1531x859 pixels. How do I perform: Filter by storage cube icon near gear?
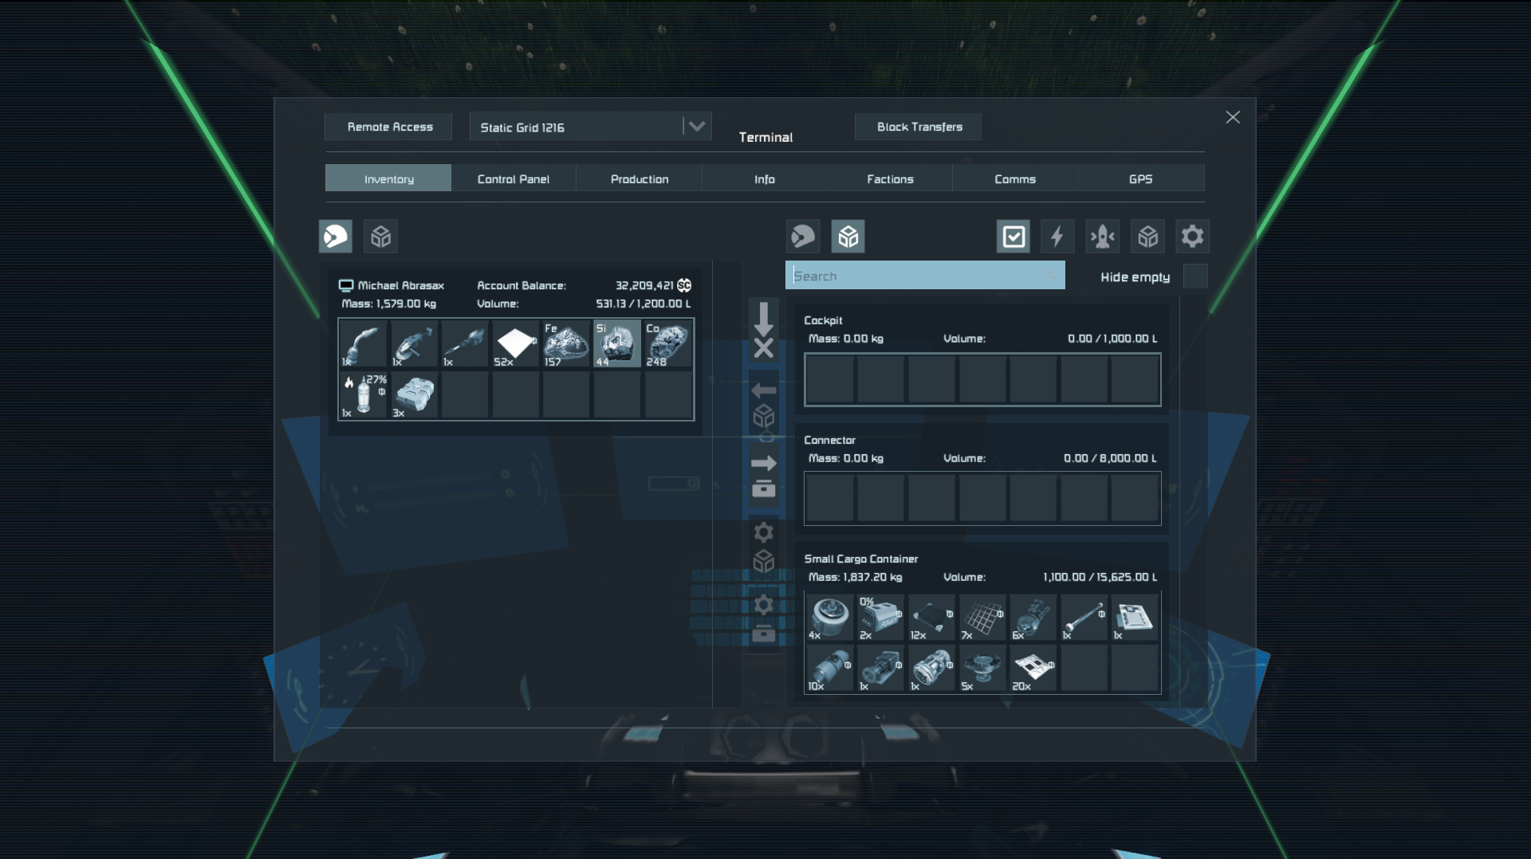pyautogui.click(x=1147, y=237)
